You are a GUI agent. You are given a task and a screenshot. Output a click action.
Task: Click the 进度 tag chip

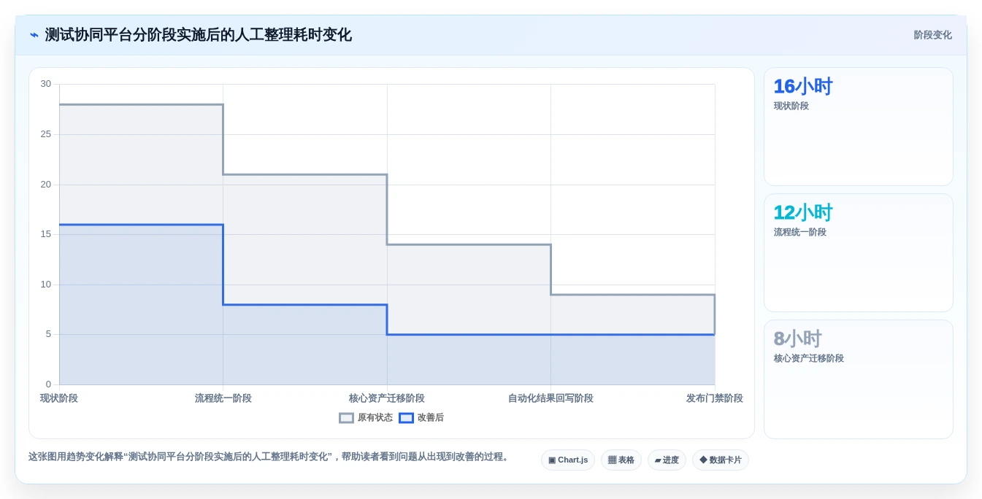(667, 460)
